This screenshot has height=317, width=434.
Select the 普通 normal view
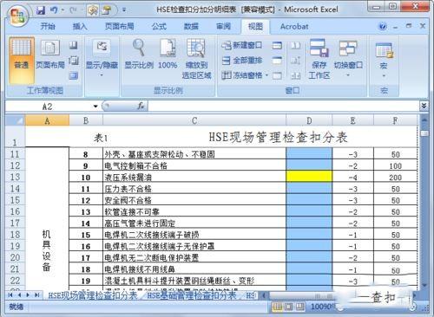[22, 60]
